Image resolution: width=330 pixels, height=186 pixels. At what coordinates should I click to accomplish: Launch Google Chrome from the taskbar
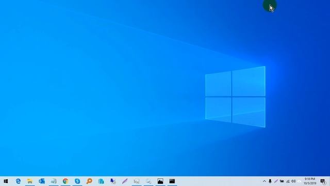click(65, 181)
